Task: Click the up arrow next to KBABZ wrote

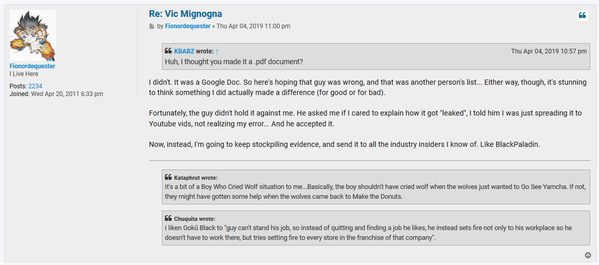Action: [x=217, y=51]
